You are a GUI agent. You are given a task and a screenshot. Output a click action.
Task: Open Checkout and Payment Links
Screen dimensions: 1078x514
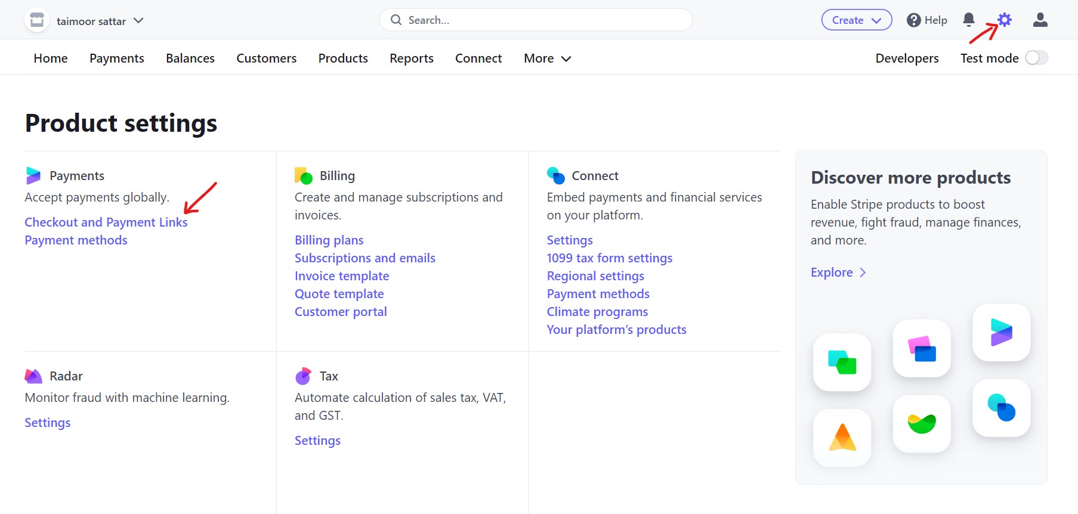click(x=106, y=222)
